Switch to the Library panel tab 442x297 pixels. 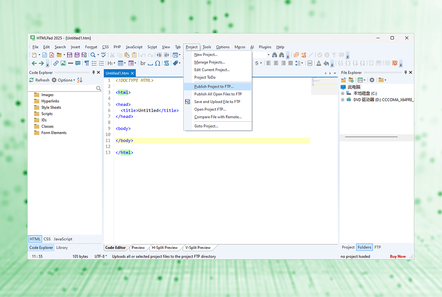pyautogui.click(x=62, y=248)
